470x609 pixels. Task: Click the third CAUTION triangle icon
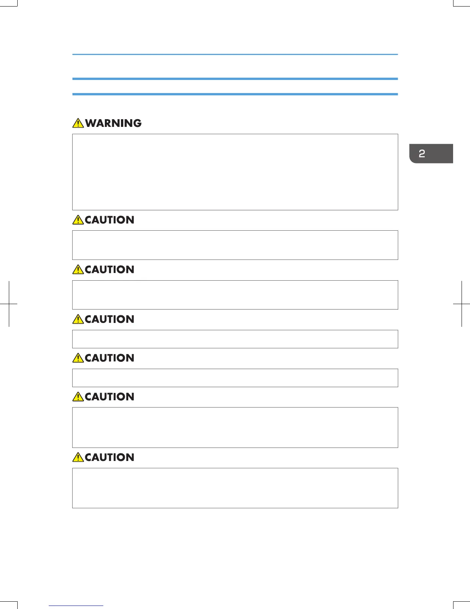click(x=78, y=319)
